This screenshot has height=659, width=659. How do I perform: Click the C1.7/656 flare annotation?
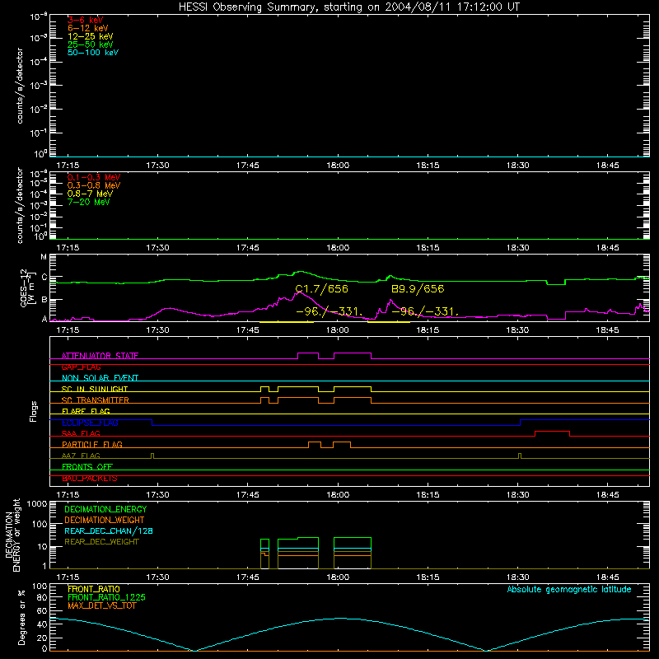(322, 289)
